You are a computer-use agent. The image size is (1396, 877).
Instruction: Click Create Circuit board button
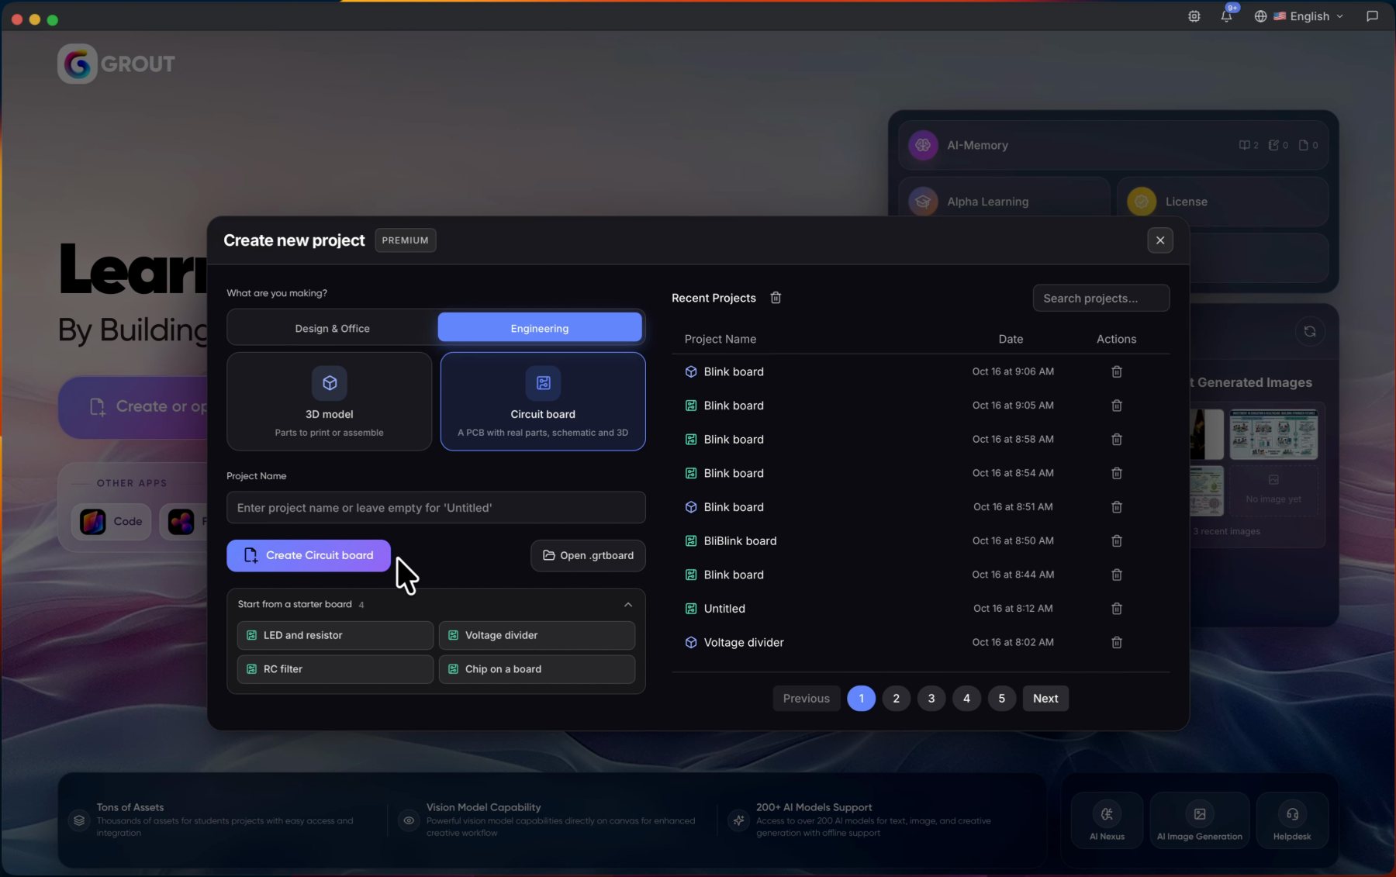309,555
